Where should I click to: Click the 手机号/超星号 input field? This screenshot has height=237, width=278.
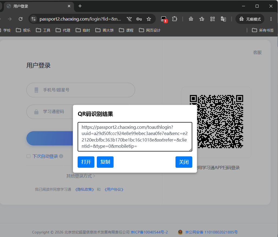tap(81, 90)
